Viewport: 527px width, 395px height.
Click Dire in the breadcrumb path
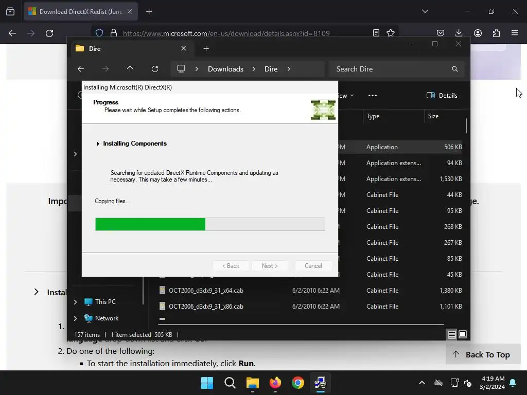(271, 69)
